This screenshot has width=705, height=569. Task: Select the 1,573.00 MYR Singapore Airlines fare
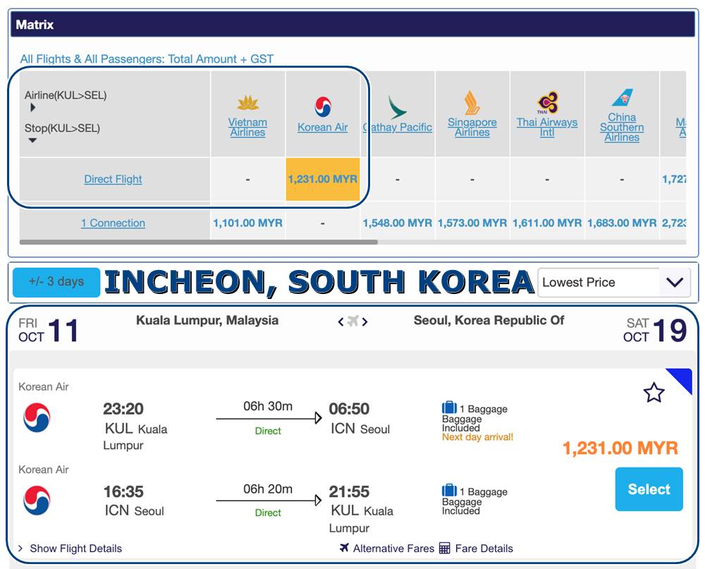(x=472, y=223)
